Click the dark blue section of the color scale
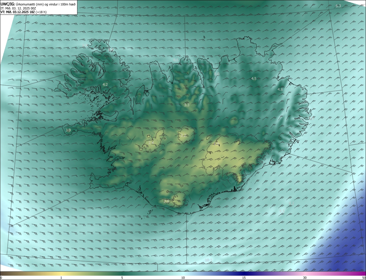 point(244,273)
